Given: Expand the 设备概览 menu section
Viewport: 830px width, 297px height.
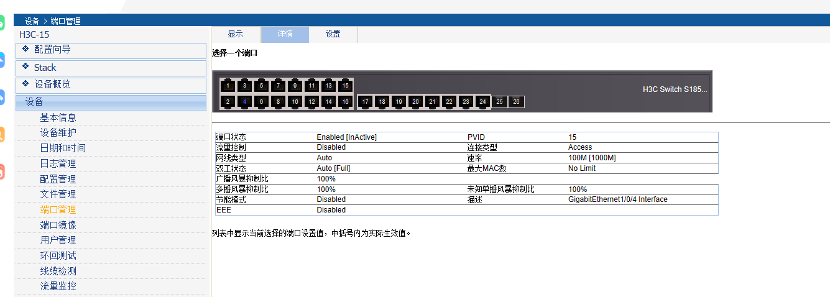Looking at the screenshot, I should pyautogui.click(x=111, y=85).
